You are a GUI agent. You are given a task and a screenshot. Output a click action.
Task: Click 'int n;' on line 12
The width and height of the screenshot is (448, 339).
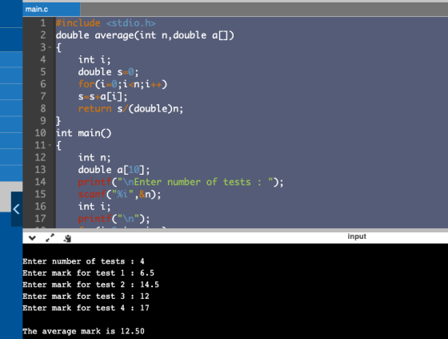click(x=94, y=157)
